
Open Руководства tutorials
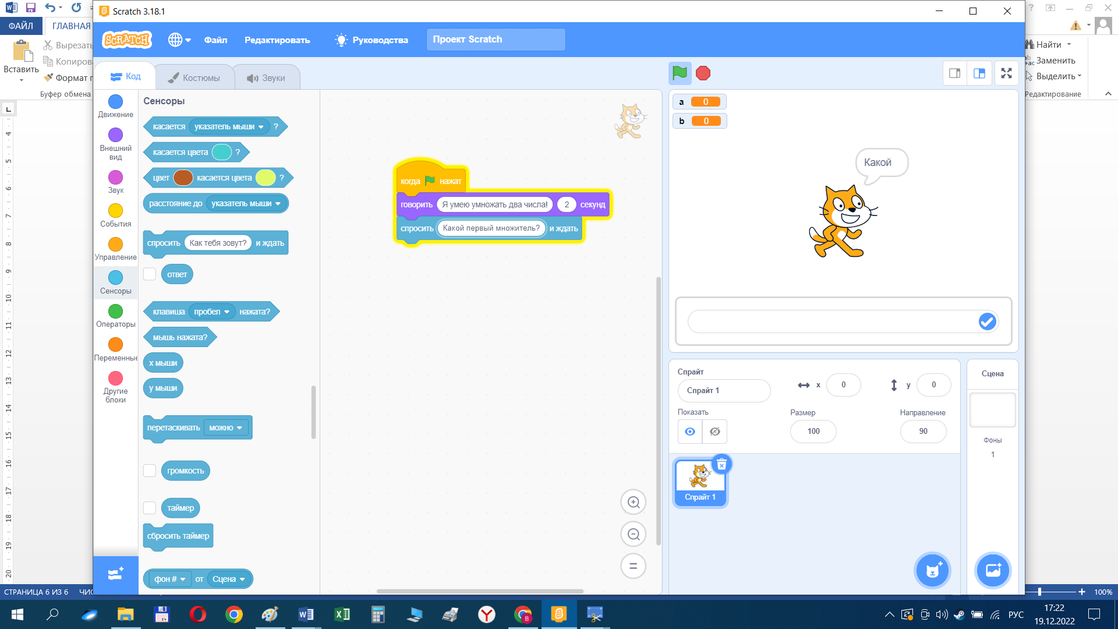372,40
